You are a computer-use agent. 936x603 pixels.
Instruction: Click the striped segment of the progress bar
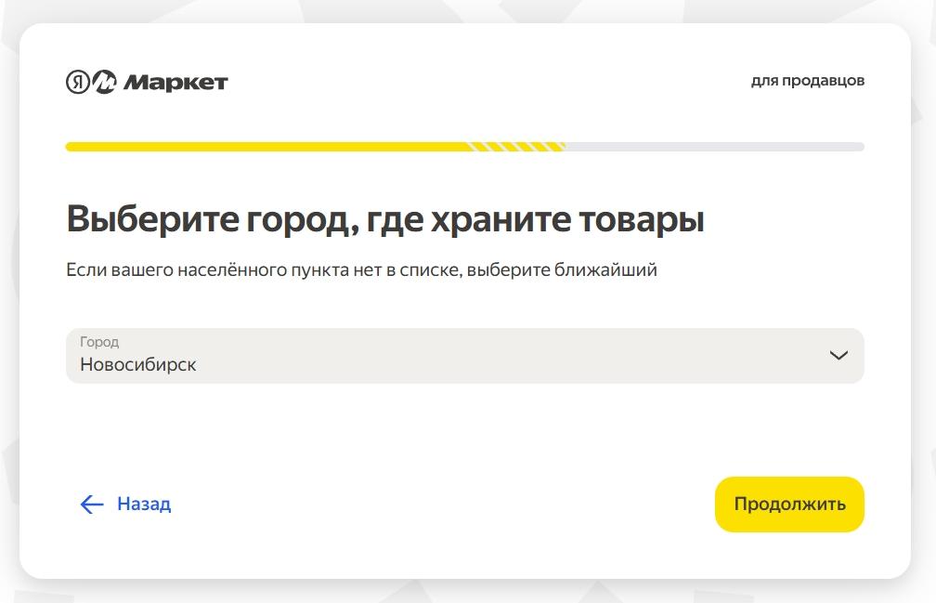pyautogui.click(x=517, y=147)
